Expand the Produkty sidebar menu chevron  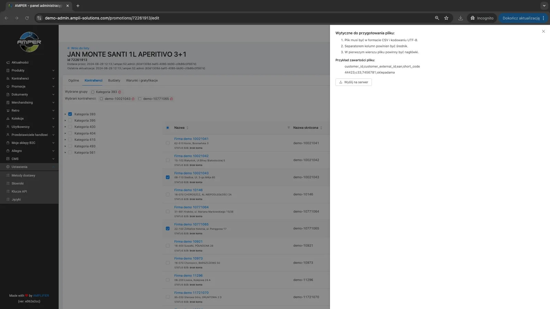(53, 70)
